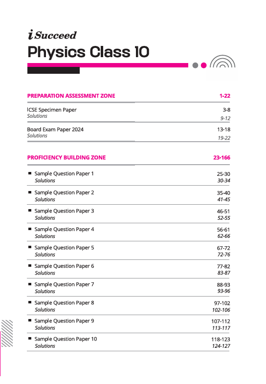Click Solutions under Sample Question Paper 9
The height and width of the screenshot is (384, 266).
[45, 328]
